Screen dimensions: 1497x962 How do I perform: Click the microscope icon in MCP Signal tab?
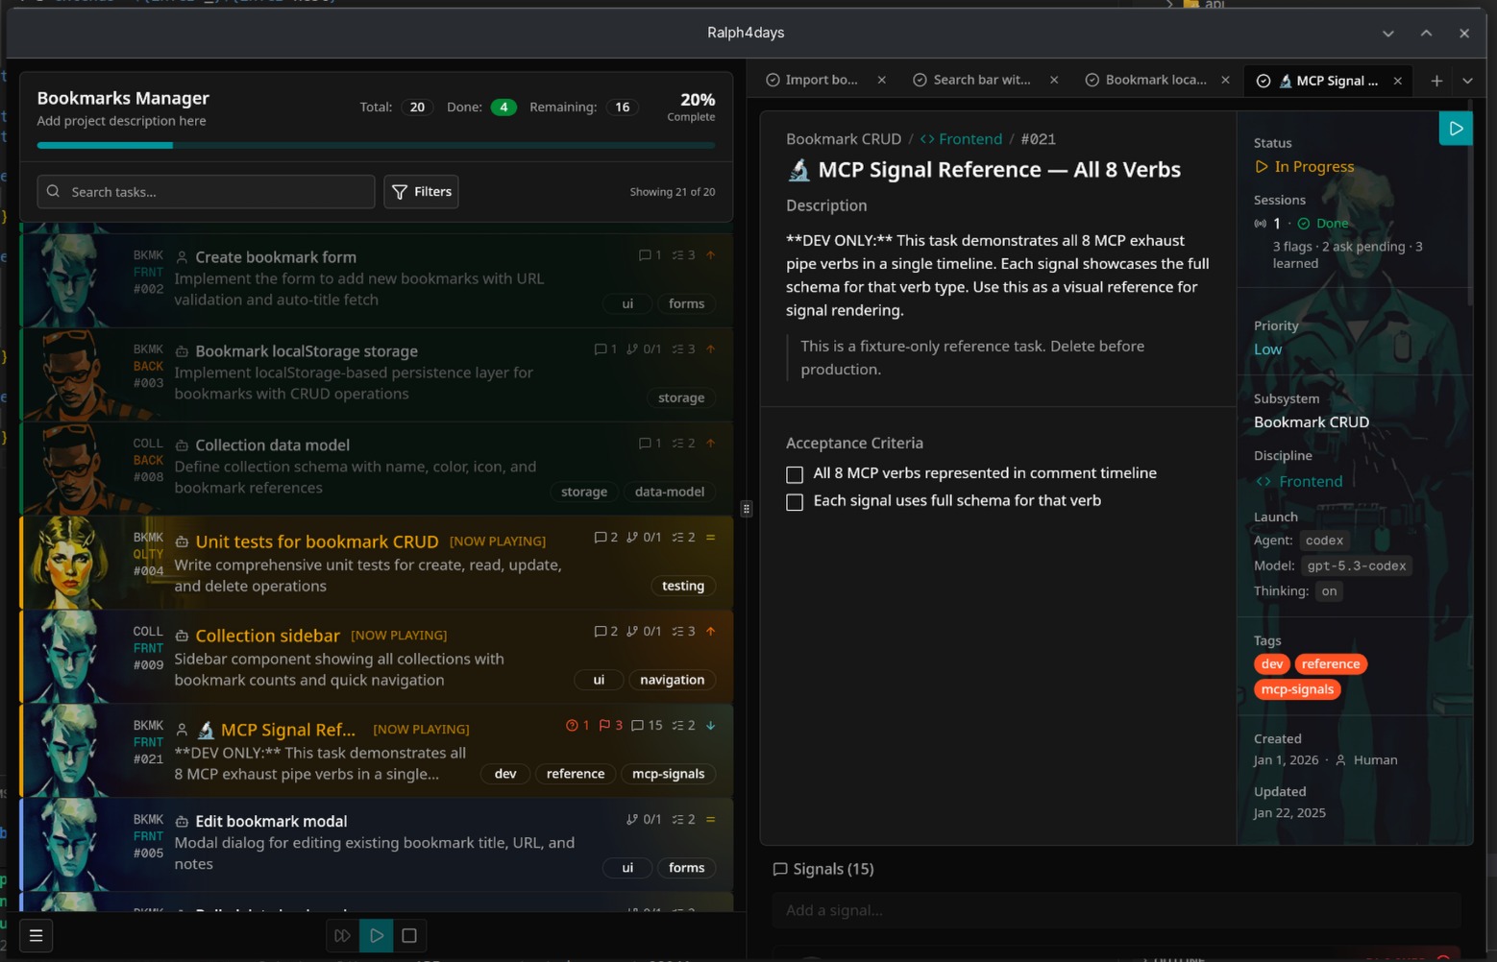[x=1287, y=81]
